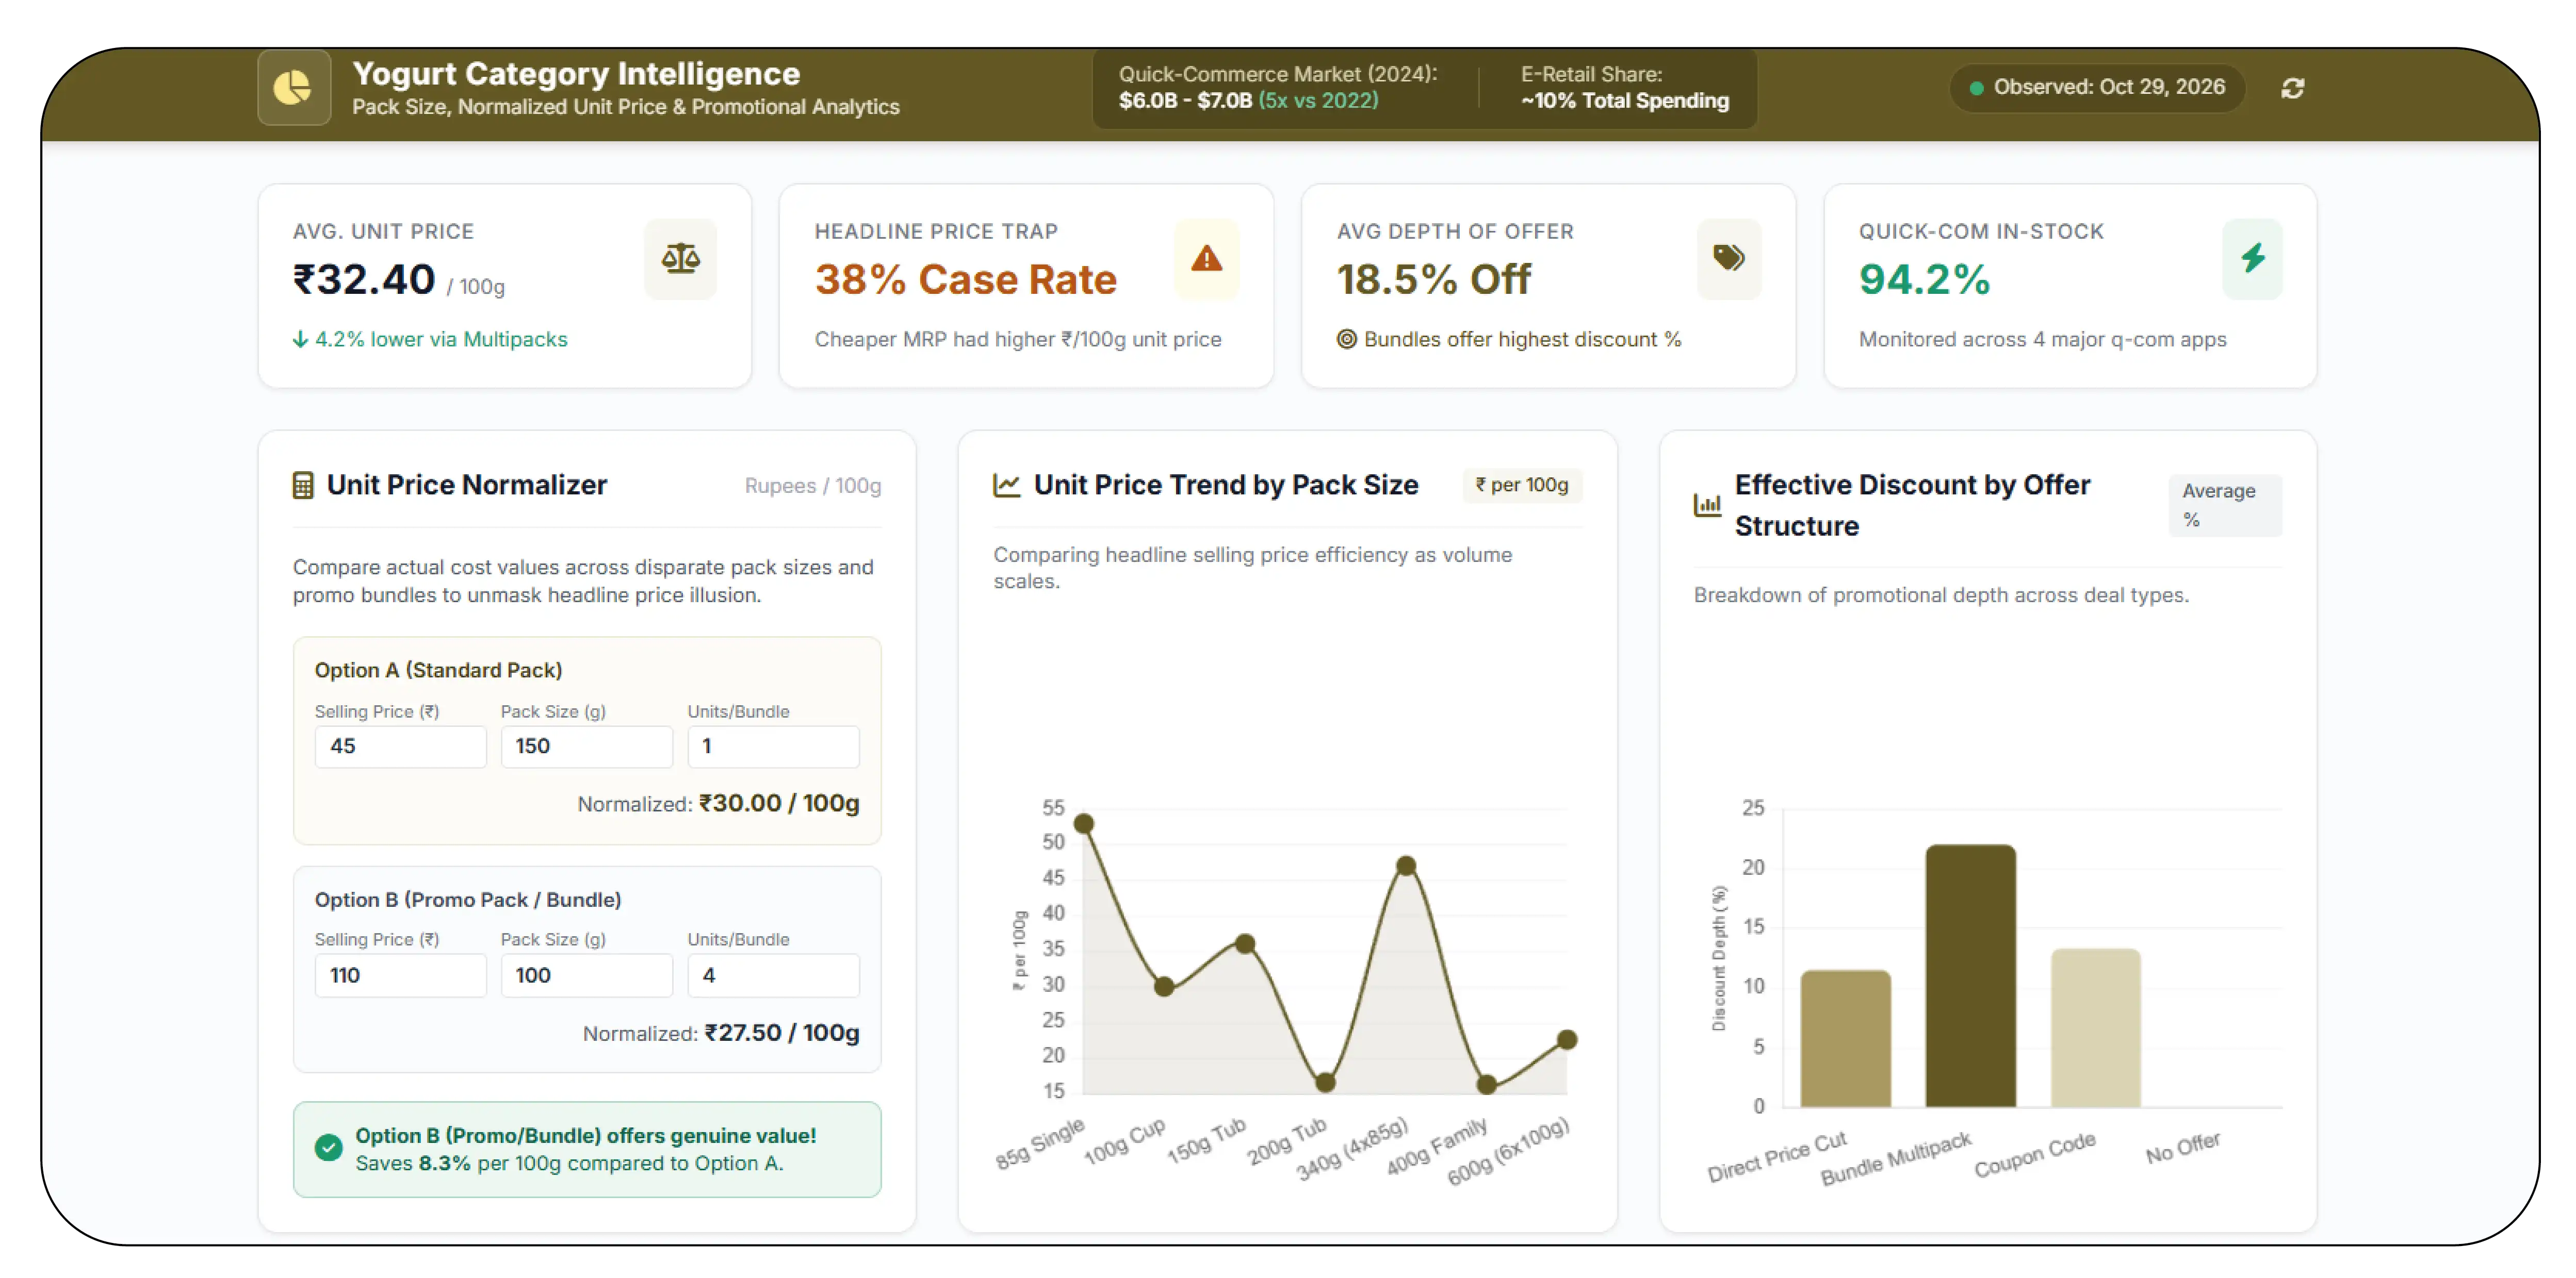2576x1278 pixels.
Task: Click the 340g (4x85g) data point peak
Action: point(1405,866)
